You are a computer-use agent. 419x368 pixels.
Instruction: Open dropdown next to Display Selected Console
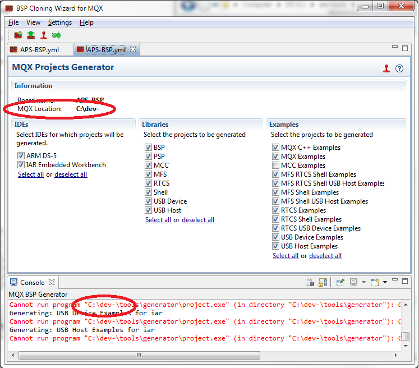(363, 282)
